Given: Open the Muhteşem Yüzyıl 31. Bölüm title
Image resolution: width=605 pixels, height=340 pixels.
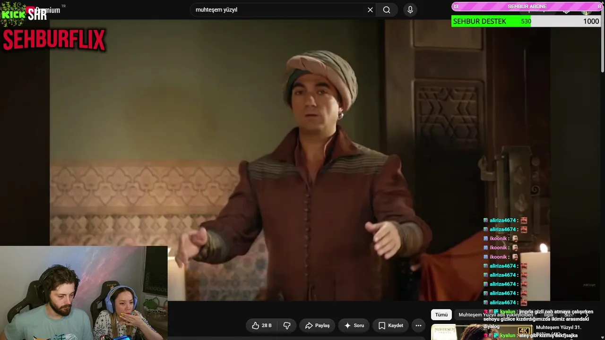Looking at the screenshot, I should (559, 330).
